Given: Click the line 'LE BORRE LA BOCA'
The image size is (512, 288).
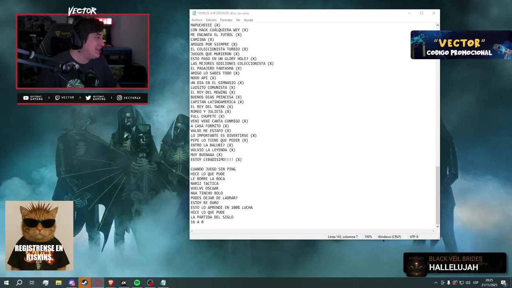Looking at the screenshot, I should coord(208,179).
